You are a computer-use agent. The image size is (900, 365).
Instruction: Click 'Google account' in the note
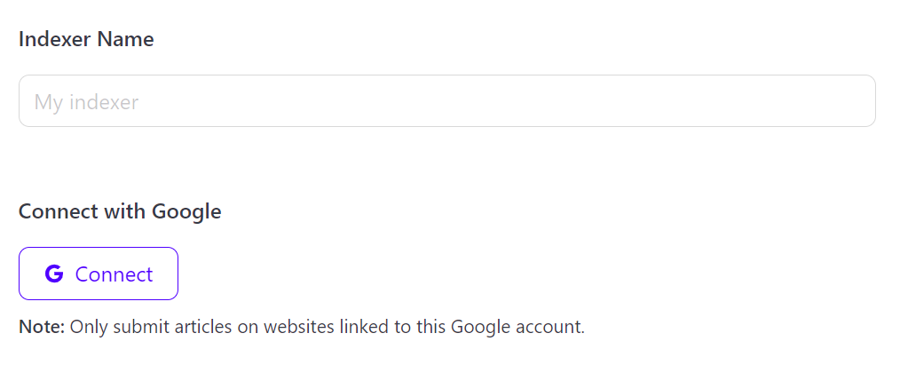coord(517,327)
